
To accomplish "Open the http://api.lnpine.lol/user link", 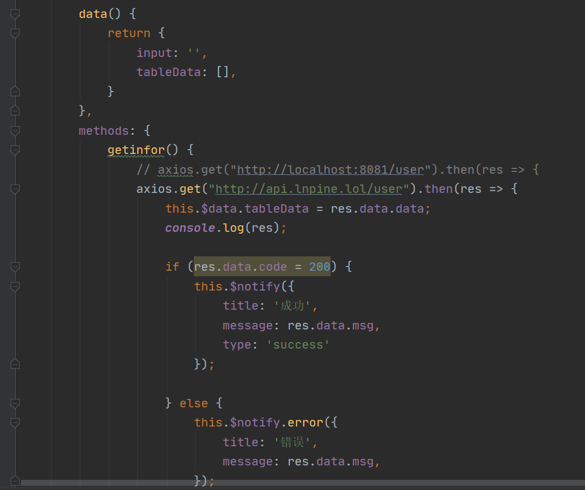I will pyautogui.click(x=308, y=189).
